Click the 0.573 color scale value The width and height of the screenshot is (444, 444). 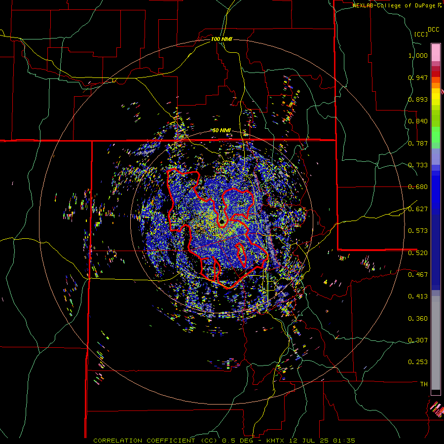(418, 231)
